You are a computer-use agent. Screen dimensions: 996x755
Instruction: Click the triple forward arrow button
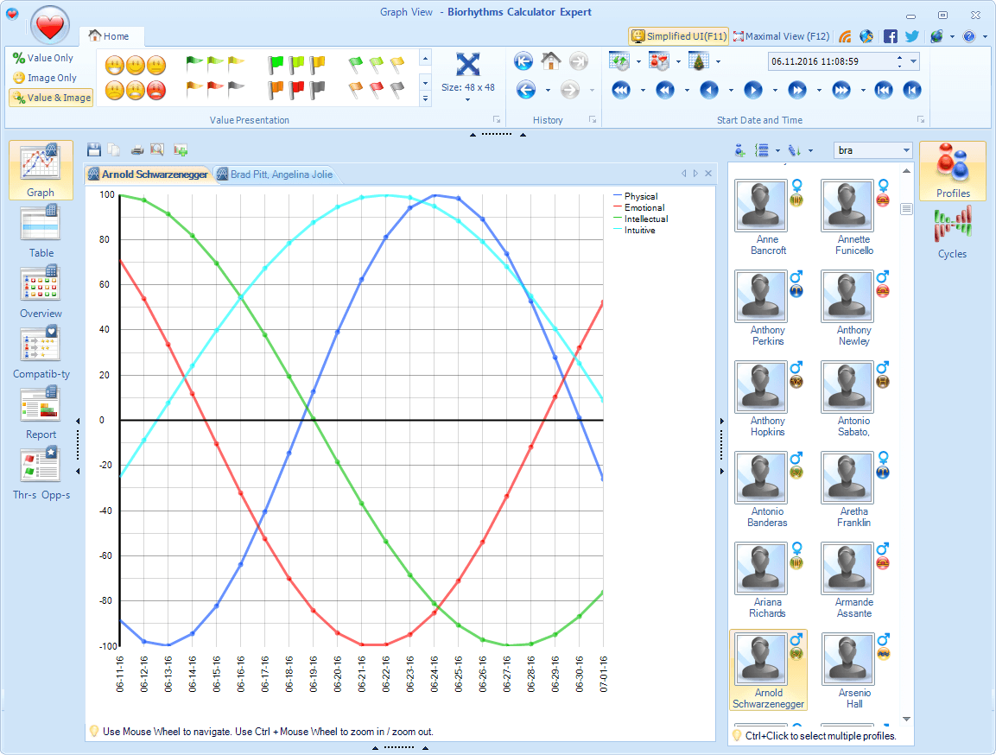click(841, 90)
